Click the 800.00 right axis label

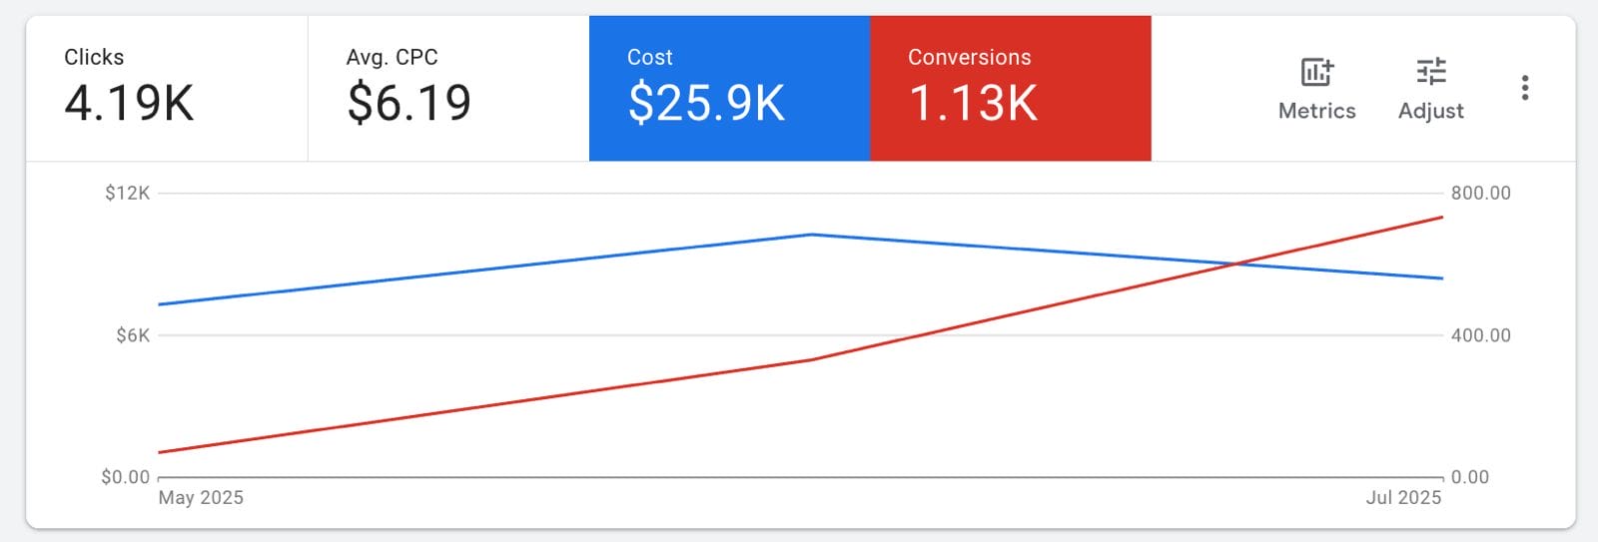[1480, 193]
